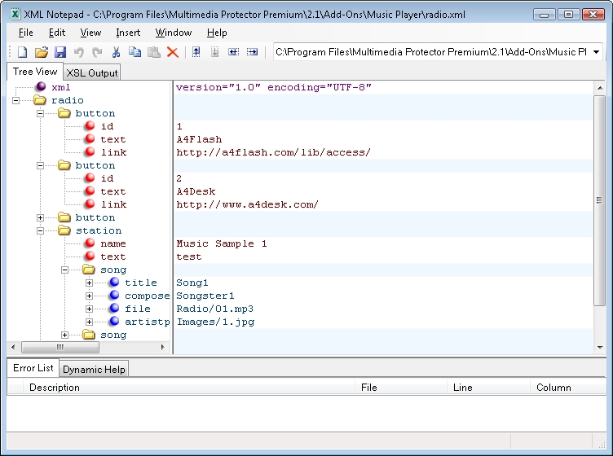Viewport: 613px width, 456px height.
Task: Click the New document toolbar icon
Action: [x=22, y=52]
